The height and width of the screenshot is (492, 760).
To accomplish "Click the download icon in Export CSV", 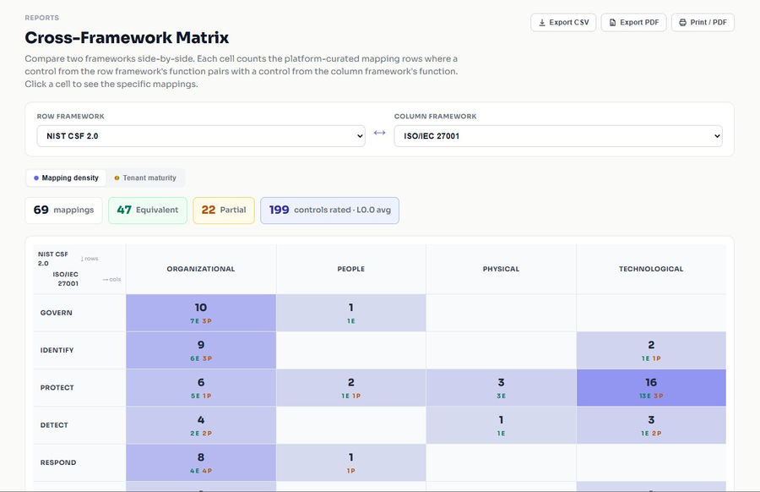I will [x=542, y=22].
